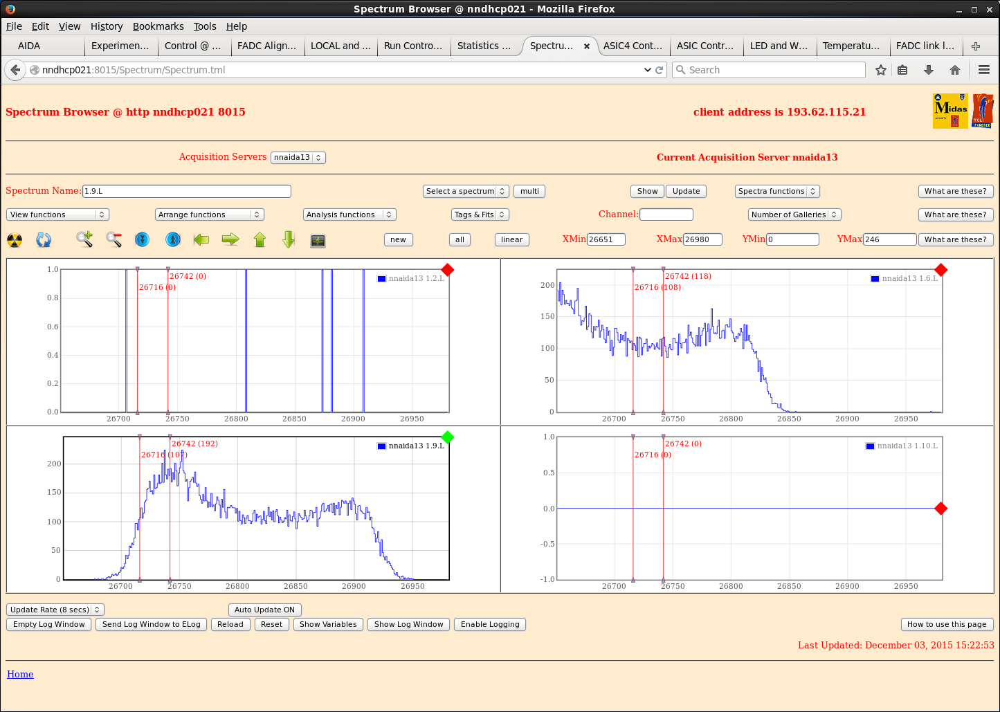Click the blue double up-arrow circle icon
This screenshot has height=712, width=1000.
(173, 239)
